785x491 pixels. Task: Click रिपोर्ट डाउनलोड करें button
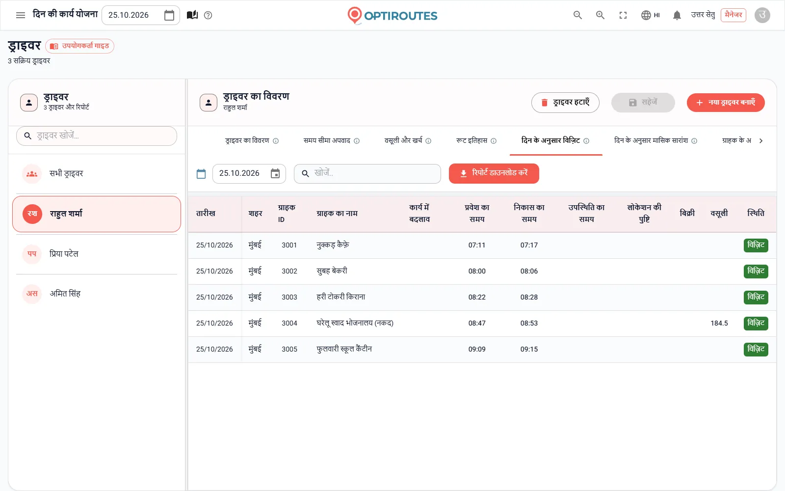pyautogui.click(x=494, y=173)
